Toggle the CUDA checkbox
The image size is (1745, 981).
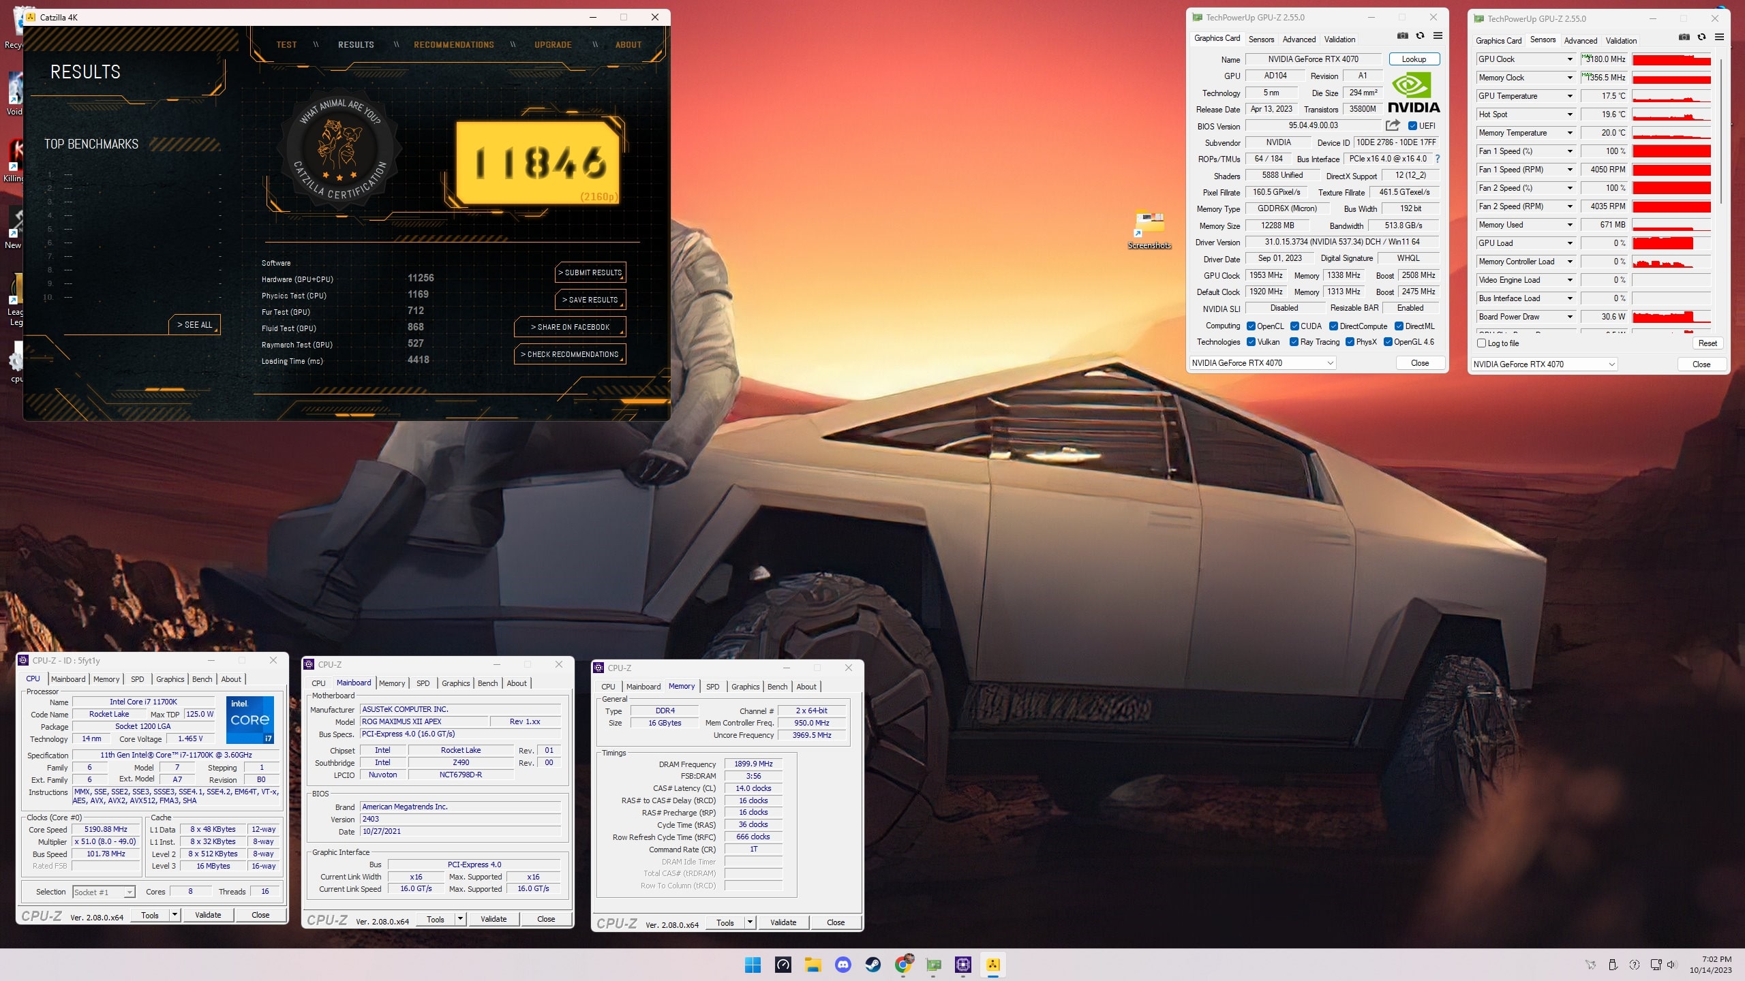coord(1294,326)
